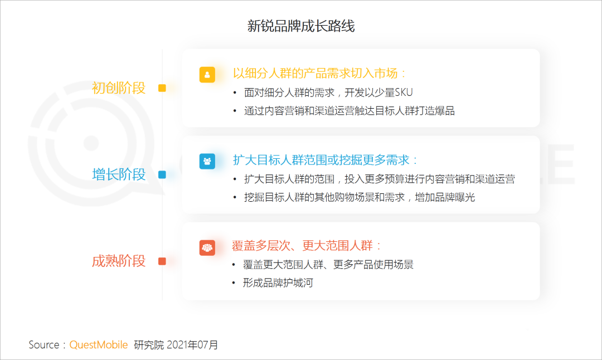Click the title 新锐品牌成长路线
Viewport: 602px width, 360px height.
click(x=301, y=26)
